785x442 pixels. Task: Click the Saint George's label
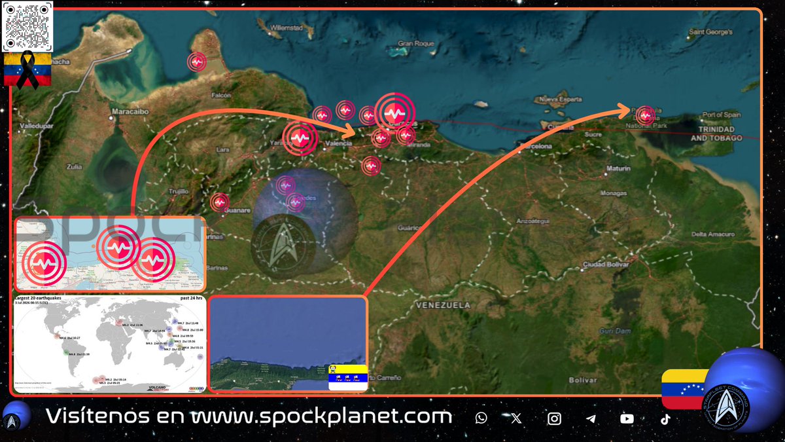(710, 32)
